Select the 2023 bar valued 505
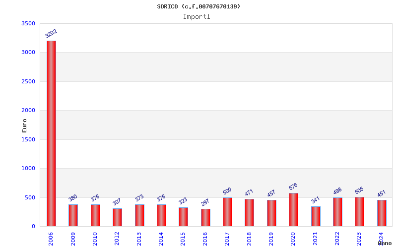397x248 pixels. tap(359, 212)
